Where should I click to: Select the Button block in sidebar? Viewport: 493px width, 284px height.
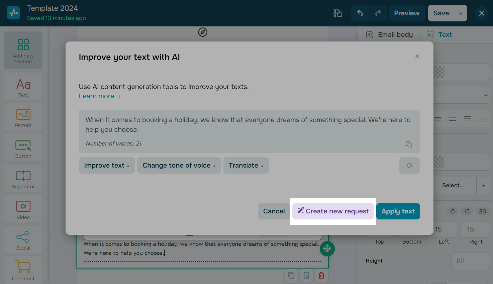[23, 148]
